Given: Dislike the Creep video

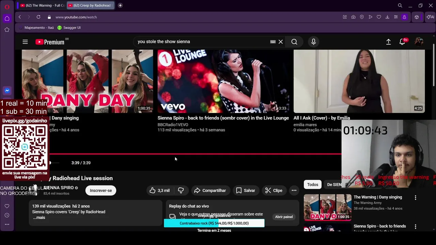Looking at the screenshot, I should click(181, 191).
